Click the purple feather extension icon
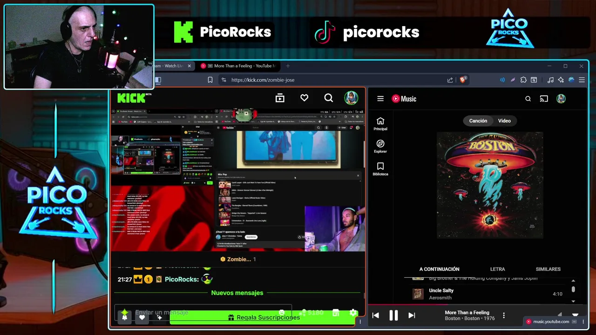Image resolution: width=596 pixels, height=335 pixels. pyautogui.click(x=513, y=80)
